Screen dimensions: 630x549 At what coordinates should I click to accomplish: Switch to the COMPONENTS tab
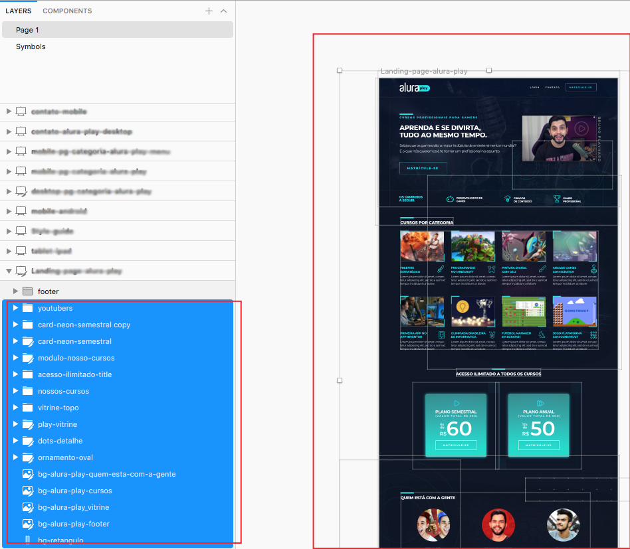(x=67, y=11)
